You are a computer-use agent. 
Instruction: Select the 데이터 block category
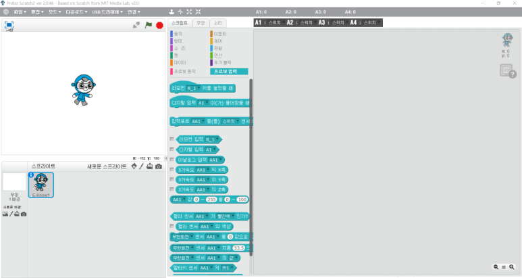click(x=178, y=63)
